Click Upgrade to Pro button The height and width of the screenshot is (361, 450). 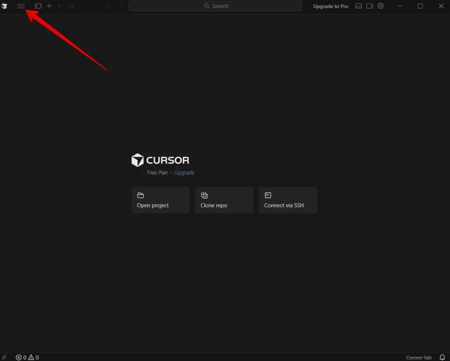point(330,6)
